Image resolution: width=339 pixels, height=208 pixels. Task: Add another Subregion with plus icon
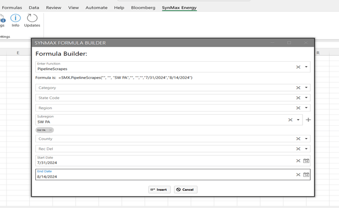click(308, 120)
